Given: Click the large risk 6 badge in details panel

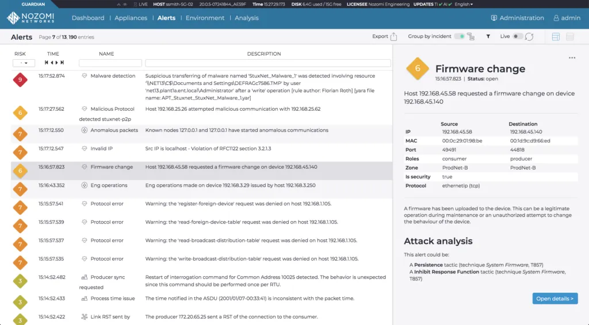Looking at the screenshot, I should (418, 68).
